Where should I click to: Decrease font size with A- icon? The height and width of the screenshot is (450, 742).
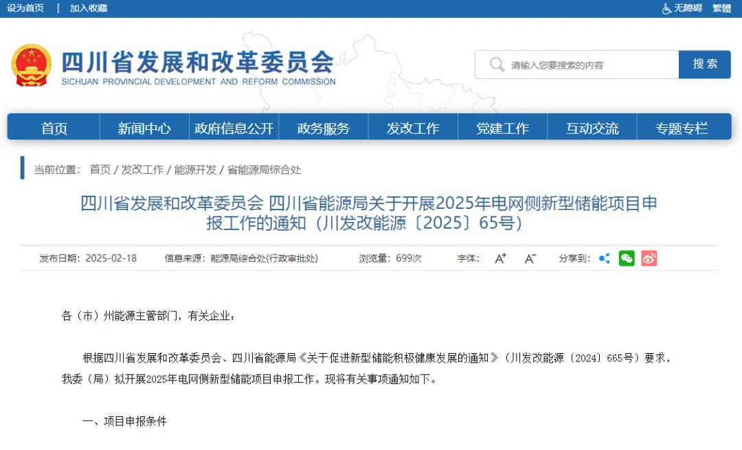coord(530,258)
